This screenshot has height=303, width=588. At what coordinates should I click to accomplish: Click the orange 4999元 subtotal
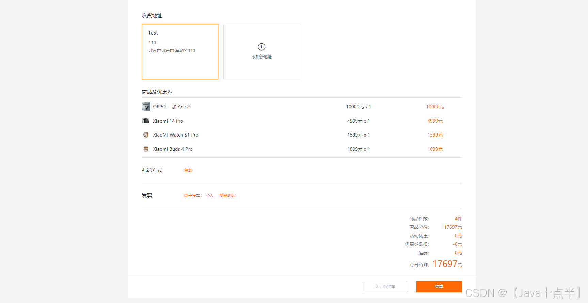(x=435, y=121)
